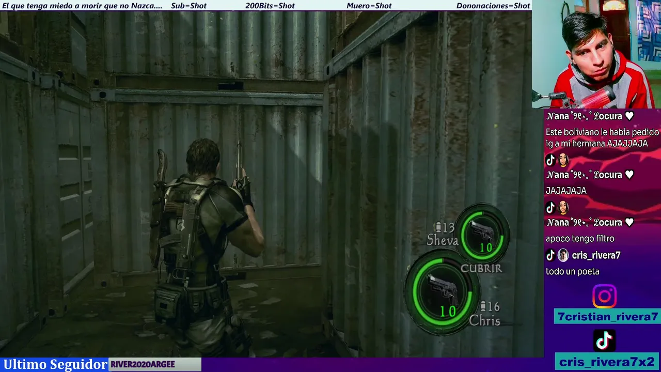
Task: Click the TikTok badge beside cris_rivera7 chat name
Action: (x=550, y=255)
